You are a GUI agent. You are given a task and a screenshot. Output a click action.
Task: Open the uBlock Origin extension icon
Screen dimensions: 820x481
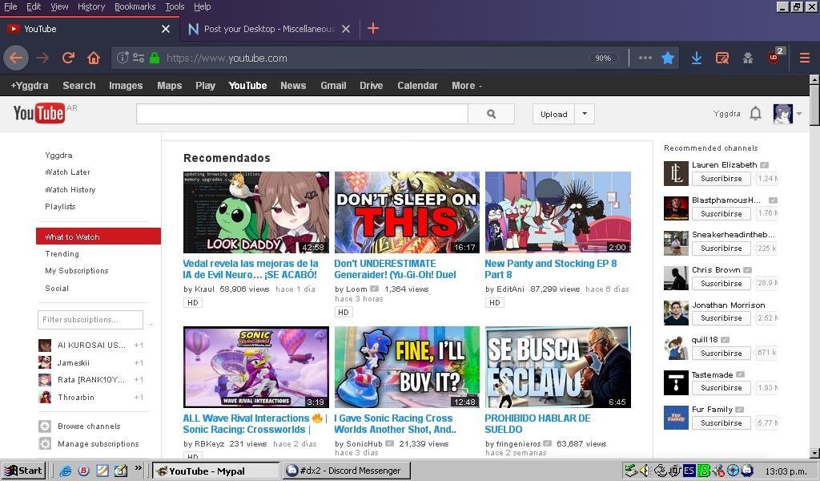click(x=774, y=58)
